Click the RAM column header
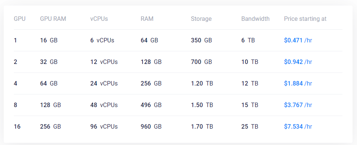357x145 pixels. coord(147,19)
